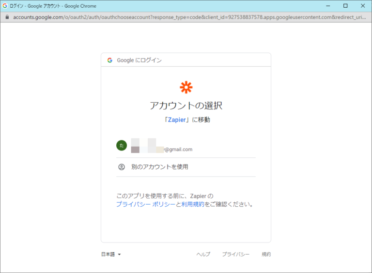Image resolution: width=372 pixels, height=273 pixels.
Task: Open the 利用規約 link
Action: (192, 204)
